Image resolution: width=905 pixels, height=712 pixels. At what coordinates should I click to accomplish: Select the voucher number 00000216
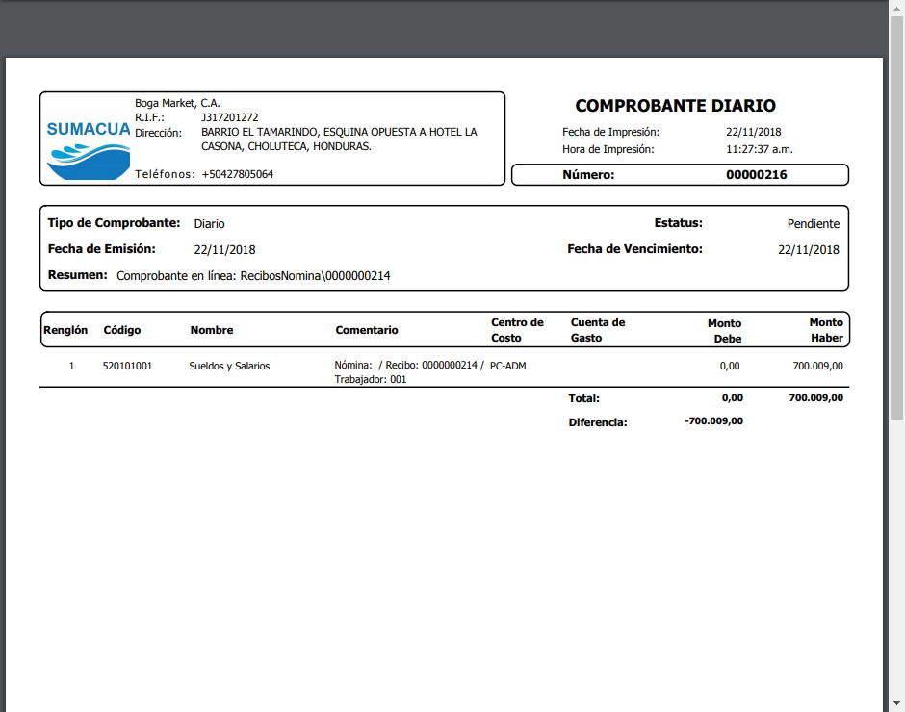click(x=756, y=175)
